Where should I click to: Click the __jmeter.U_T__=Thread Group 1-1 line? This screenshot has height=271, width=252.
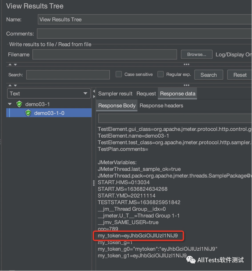[139, 216]
